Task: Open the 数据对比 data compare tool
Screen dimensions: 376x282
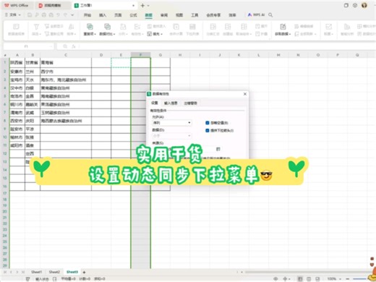Action: (107, 30)
